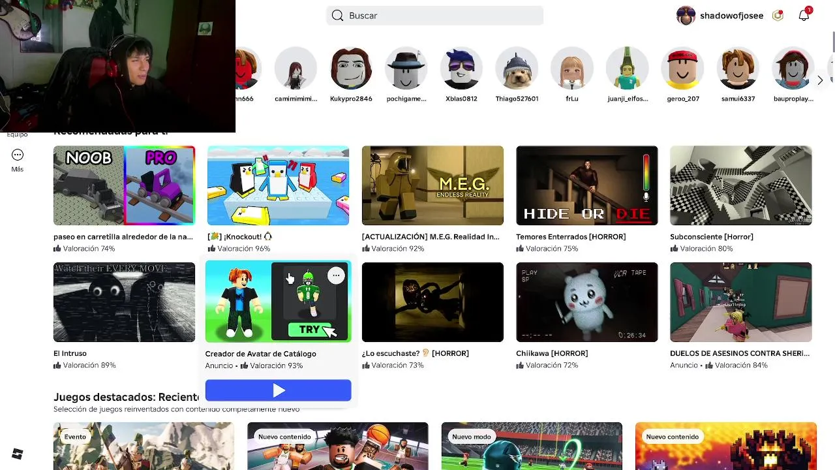Click the Juegos destacados section heading
Viewport: 835px width, 470px height.
point(127,397)
